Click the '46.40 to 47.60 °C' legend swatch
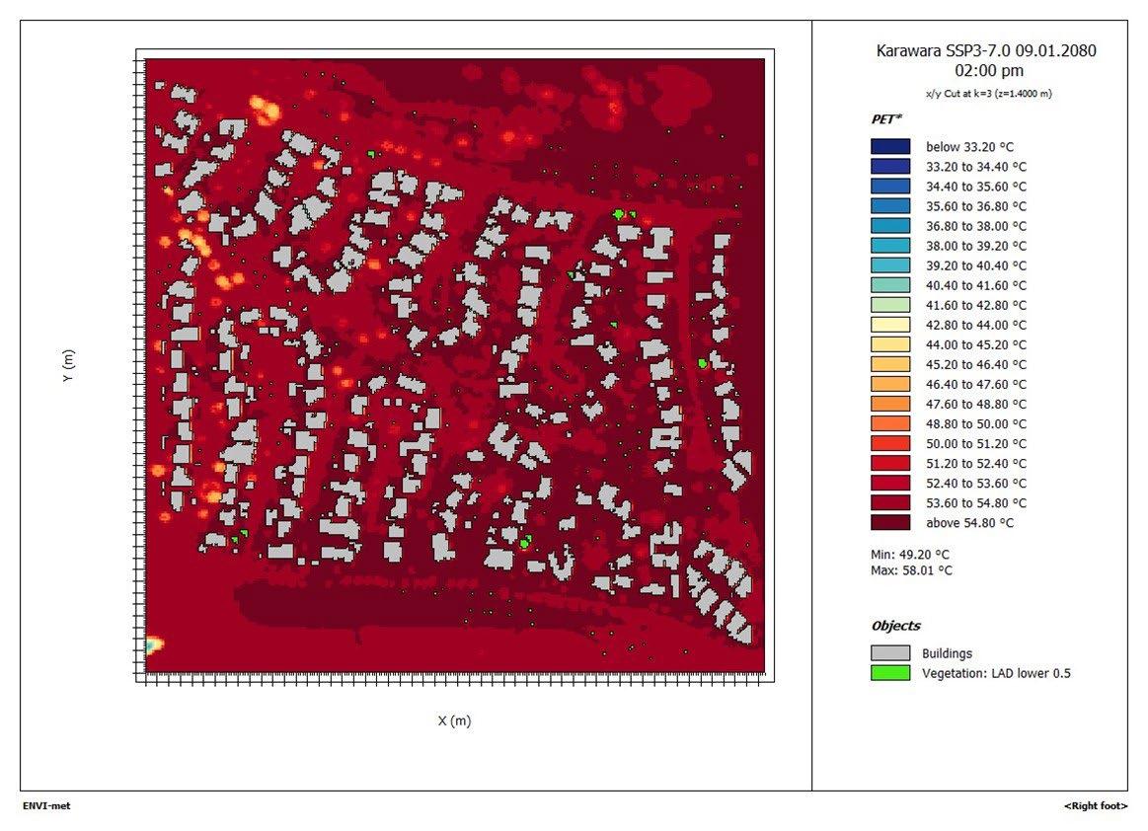Viewport: 1148px width, 831px height. pyautogui.click(x=890, y=384)
